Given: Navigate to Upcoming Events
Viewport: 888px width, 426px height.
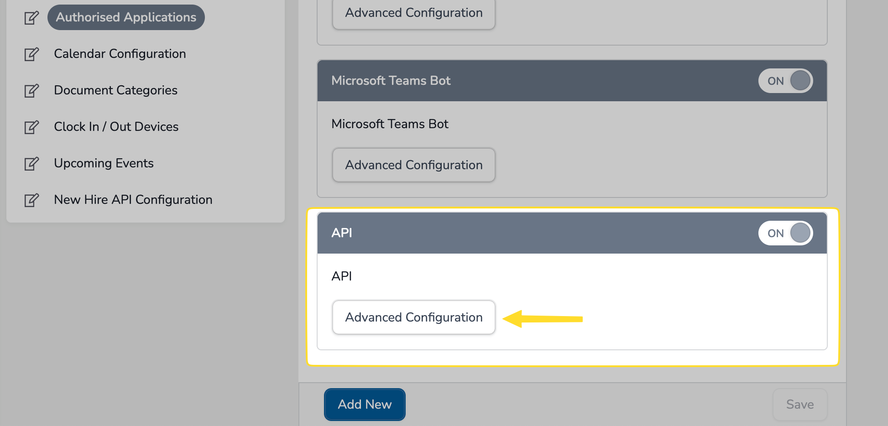Looking at the screenshot, I should pyautogui.click(x=104, y=163).
